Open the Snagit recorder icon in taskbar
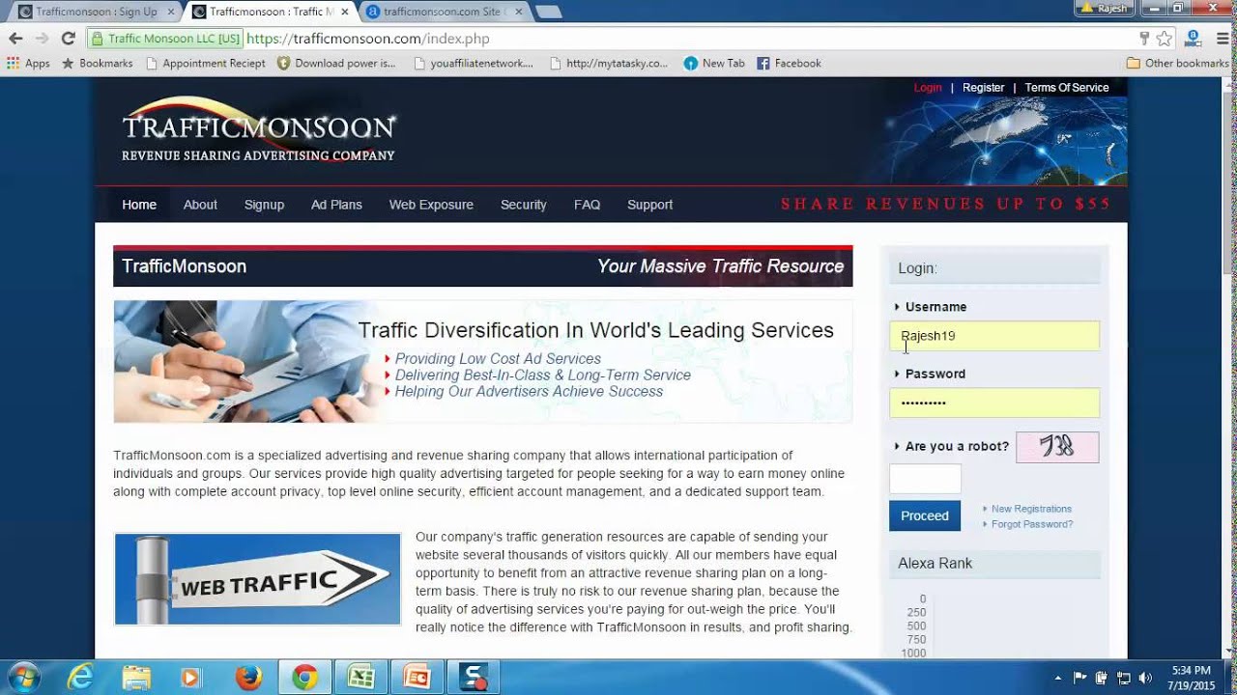Viewport: 1237px width, 695px height. point(474,678)
